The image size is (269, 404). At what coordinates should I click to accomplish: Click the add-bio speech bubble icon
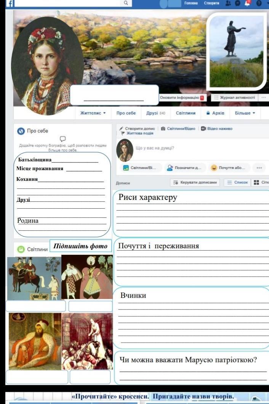coord(62,139)
